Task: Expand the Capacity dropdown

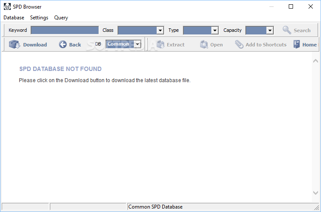Action: (270, 30)
